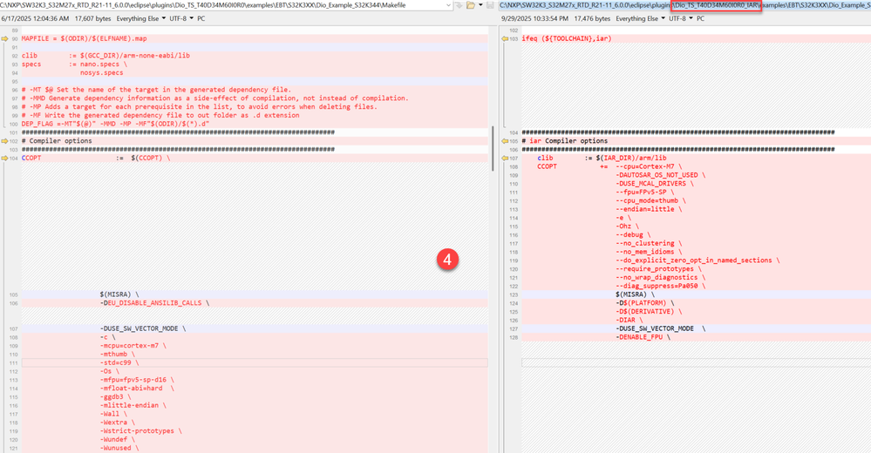
Task: Copy left line 90 section to right
Action: click(x=4, y=39)
